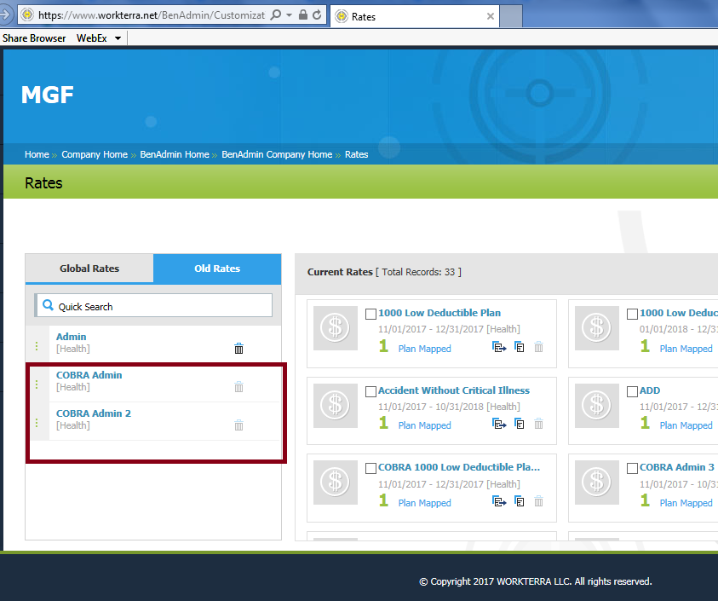Go to BenAdmin Home breadcrumb link
718x601 pixels.
175,154
